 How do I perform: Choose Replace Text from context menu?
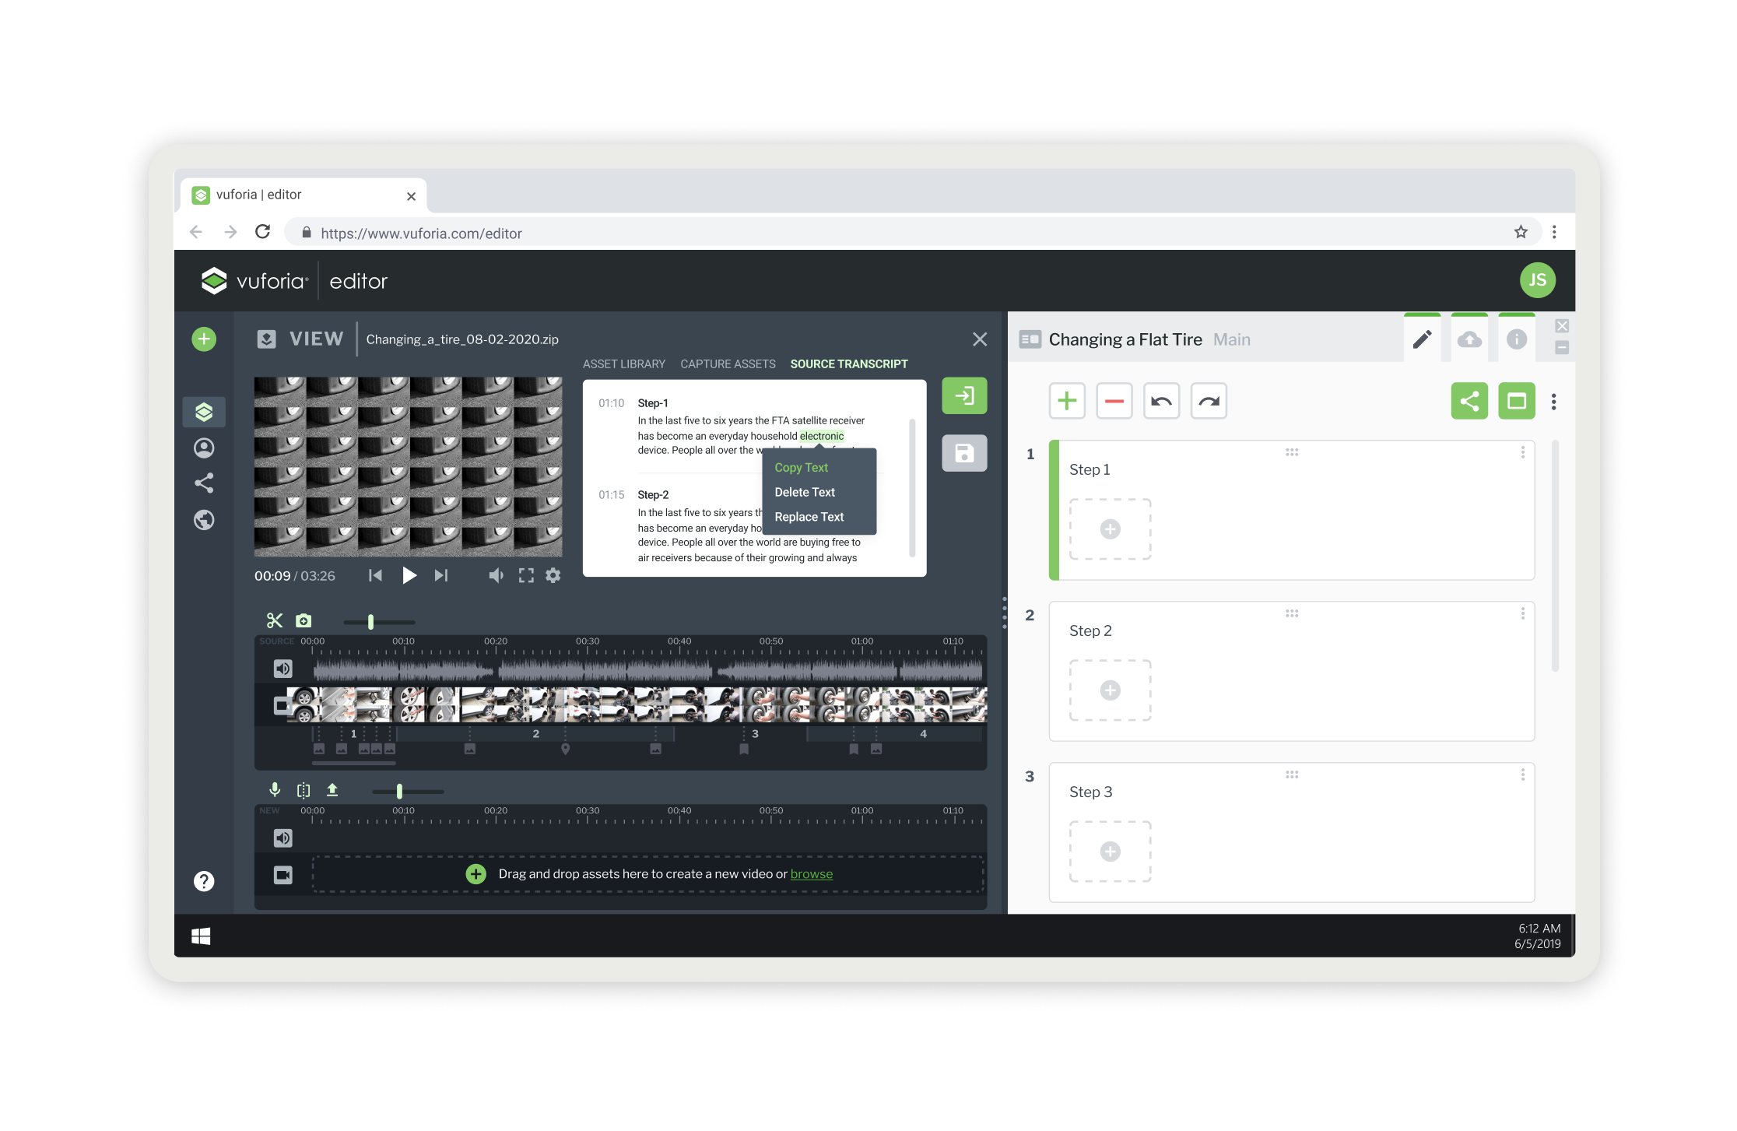pyautogui.click(x=809, y=517)
